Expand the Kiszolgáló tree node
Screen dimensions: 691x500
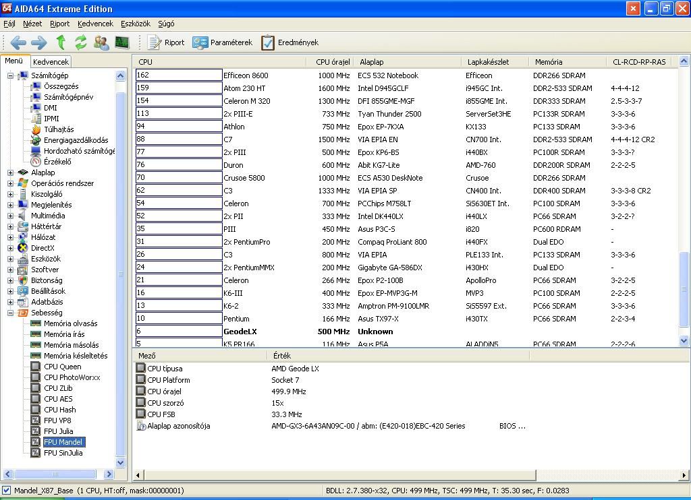coord(10,195)
